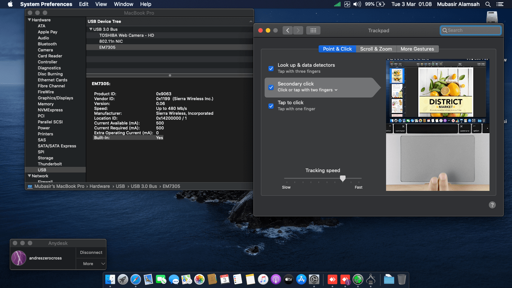The width and height of the screenshot is (512, 288).
Task: Open Maps from the dock
Action: 187,279
